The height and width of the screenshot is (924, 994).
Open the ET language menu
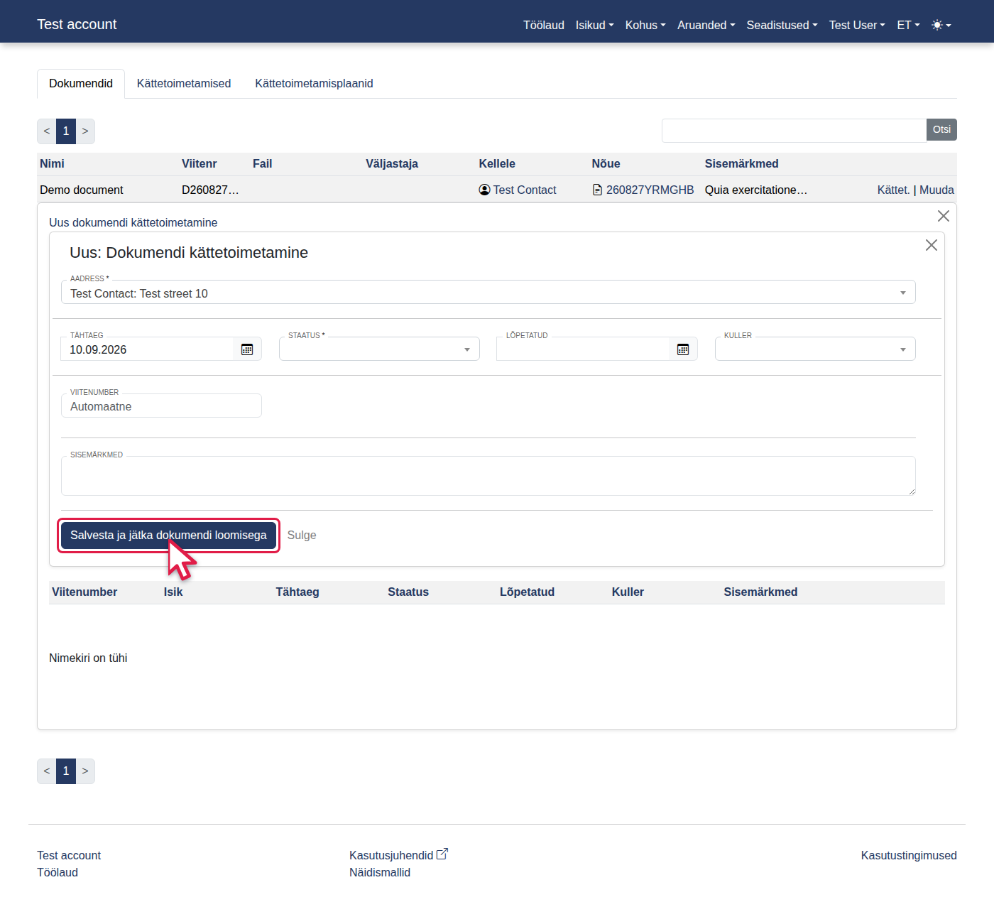908,25
